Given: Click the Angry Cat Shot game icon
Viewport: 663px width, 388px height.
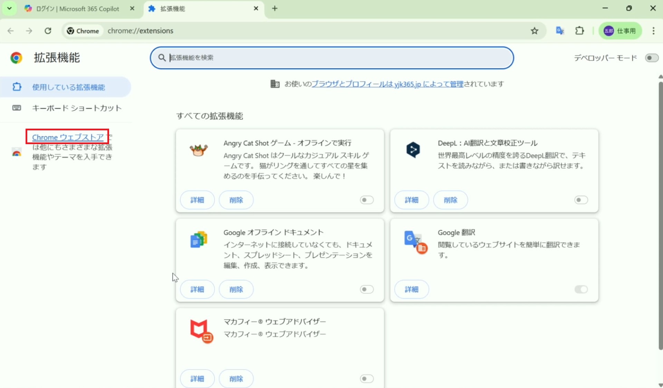Looking at the screenshot, I should click(199, 150).
